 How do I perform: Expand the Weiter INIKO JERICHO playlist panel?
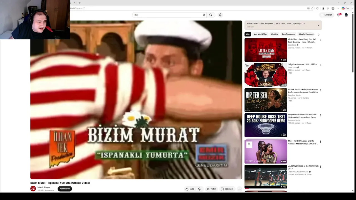coord(318,25)
